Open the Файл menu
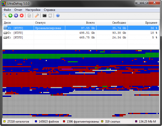The width and height of the screenshot is (162, 126). click(x=7, y=10)
